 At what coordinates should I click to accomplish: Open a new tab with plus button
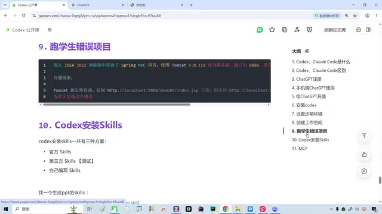click(191, 5)
